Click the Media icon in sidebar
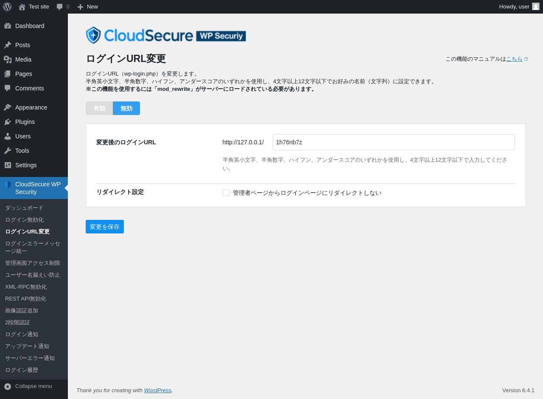Viewport: 543px width, 399px height. [x=8, y=59]
